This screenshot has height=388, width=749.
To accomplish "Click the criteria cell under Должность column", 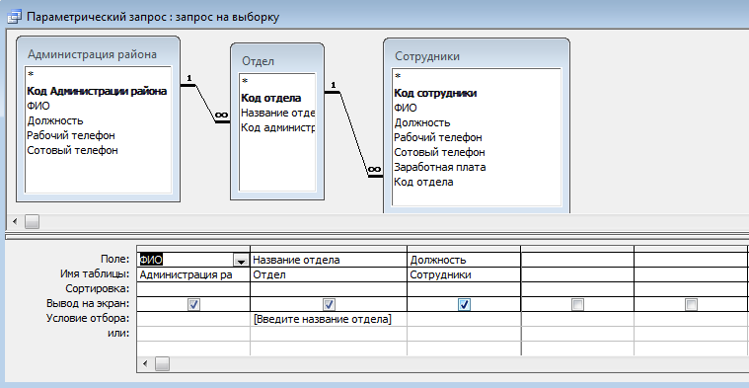I will coord(464,319).
